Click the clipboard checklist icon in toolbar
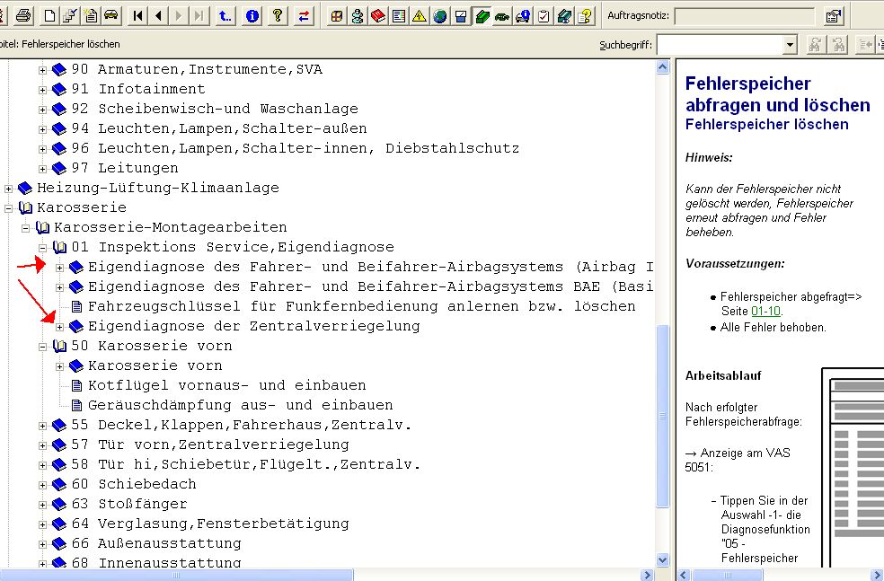 point(544,15)
